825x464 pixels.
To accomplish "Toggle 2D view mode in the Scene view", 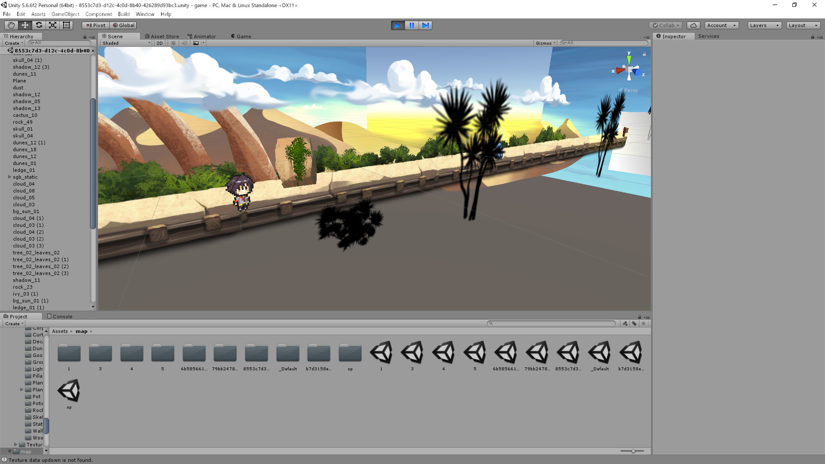I will click(x=159, y=43).
